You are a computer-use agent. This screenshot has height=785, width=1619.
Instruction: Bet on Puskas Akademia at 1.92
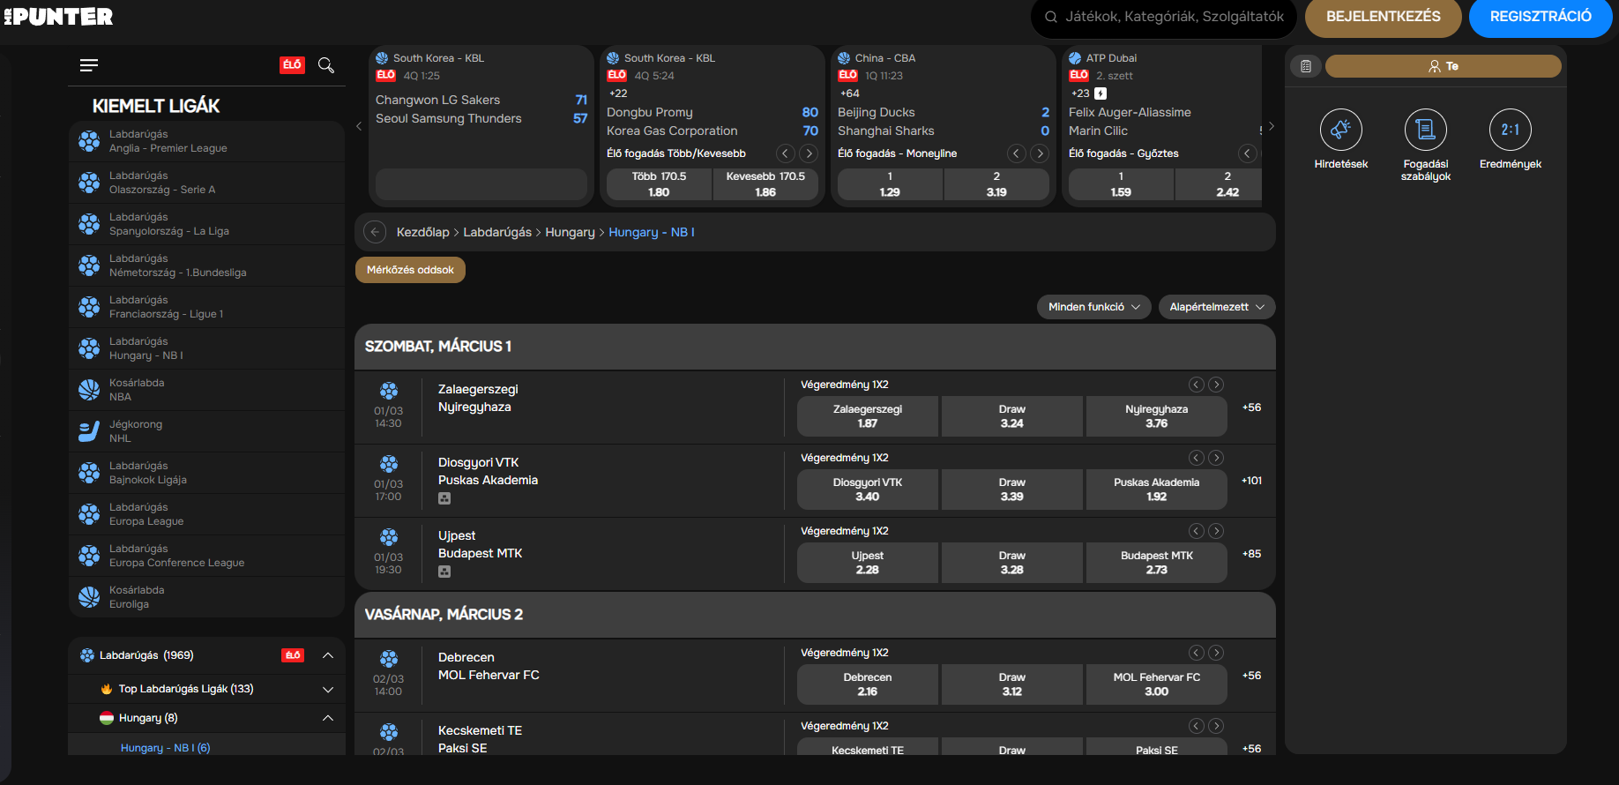click(x=1157, y=490)
